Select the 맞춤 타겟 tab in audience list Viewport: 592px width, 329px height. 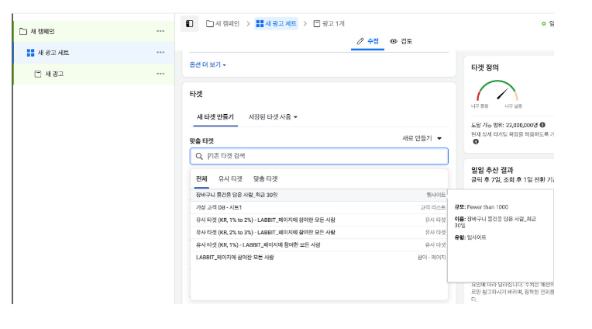tap(266, 179)
